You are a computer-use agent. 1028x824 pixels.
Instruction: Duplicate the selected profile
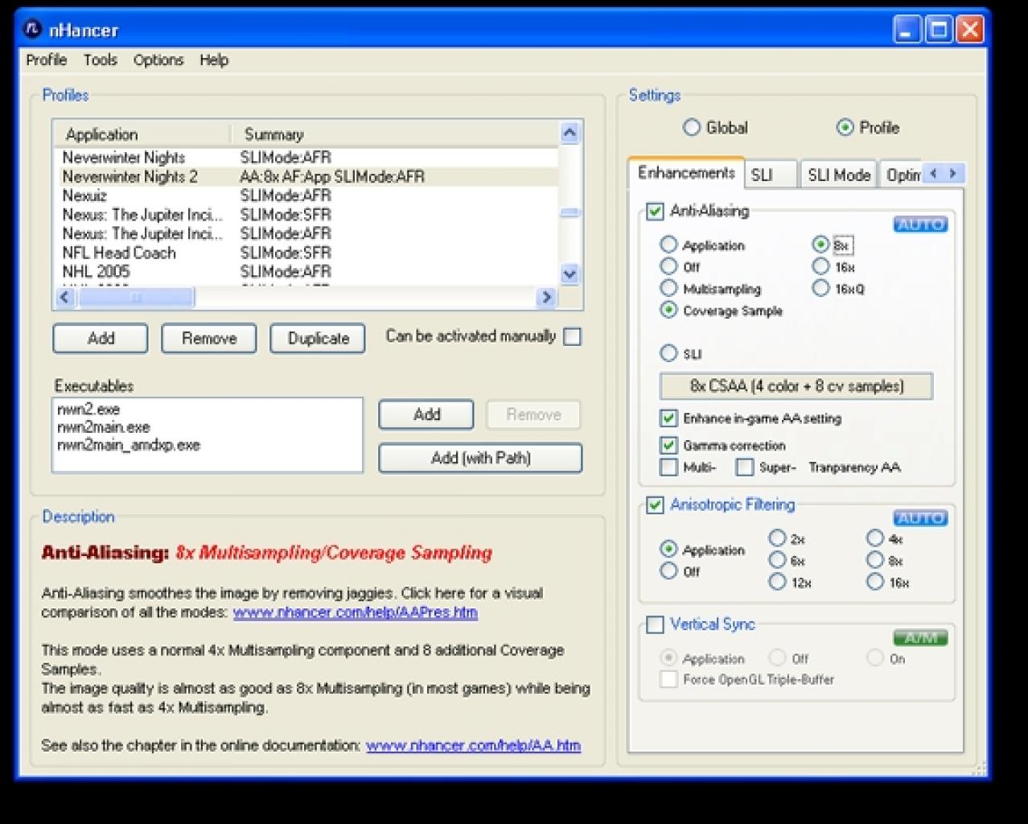click(x=318, y=339)
